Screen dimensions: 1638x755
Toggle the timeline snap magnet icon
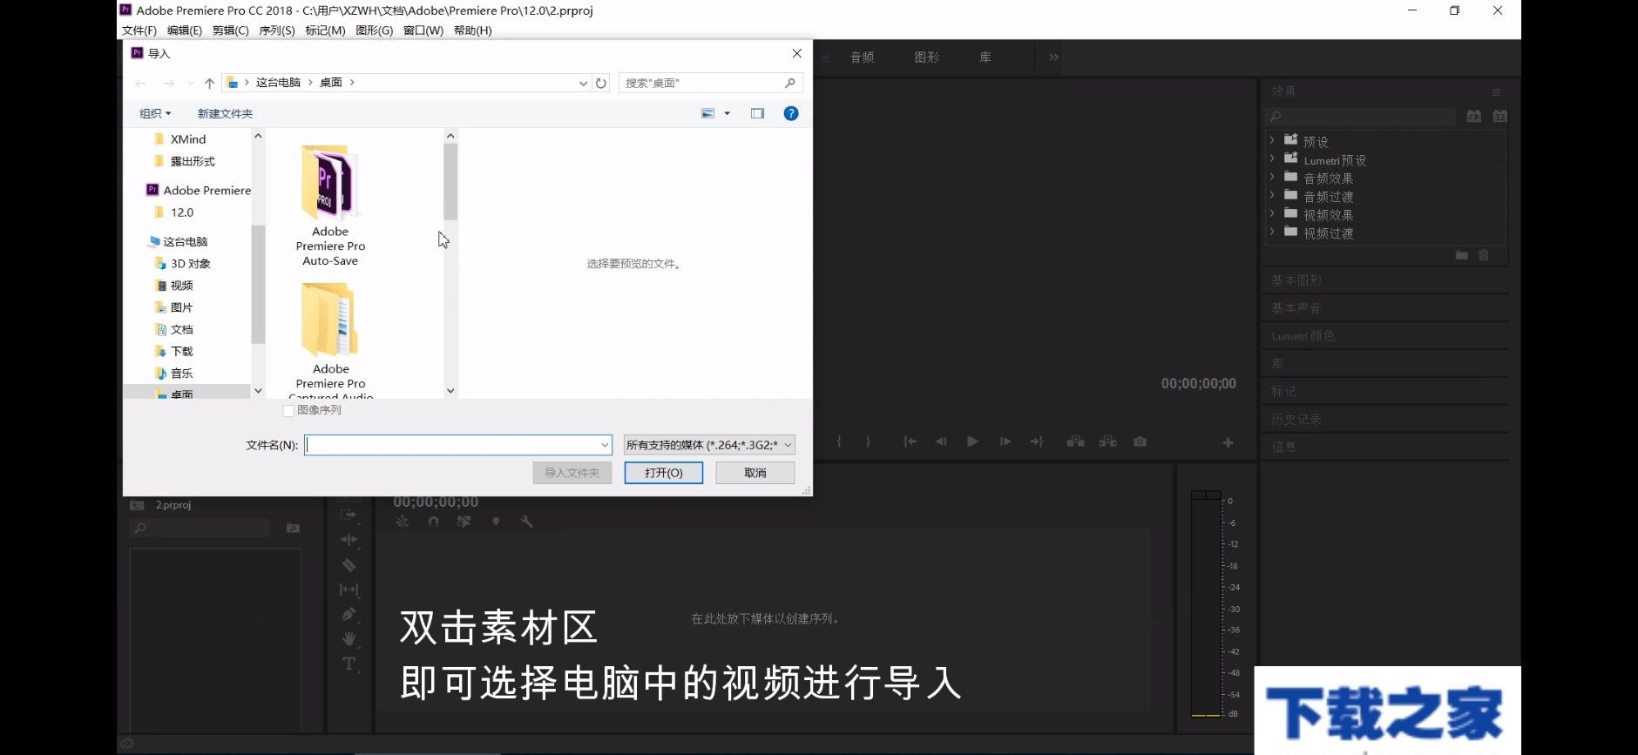[433, 522]
